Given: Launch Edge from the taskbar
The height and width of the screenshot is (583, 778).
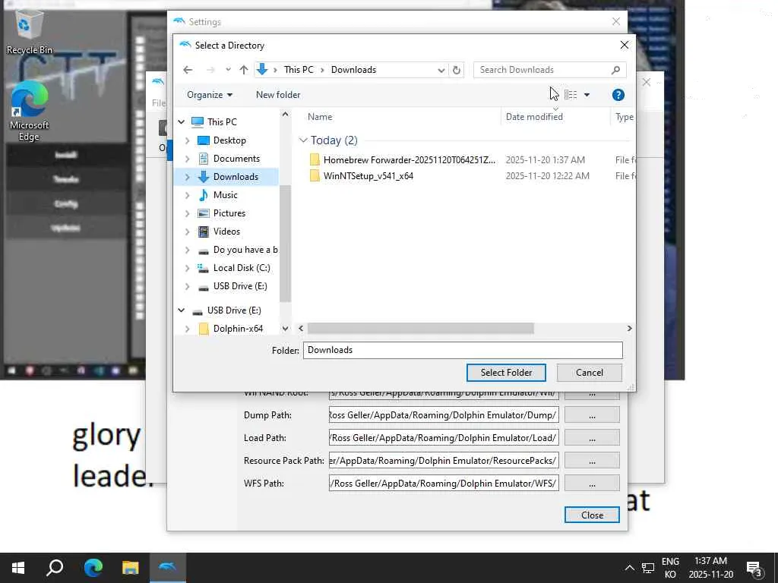Looking at the screenshot, I should [93, 568].
